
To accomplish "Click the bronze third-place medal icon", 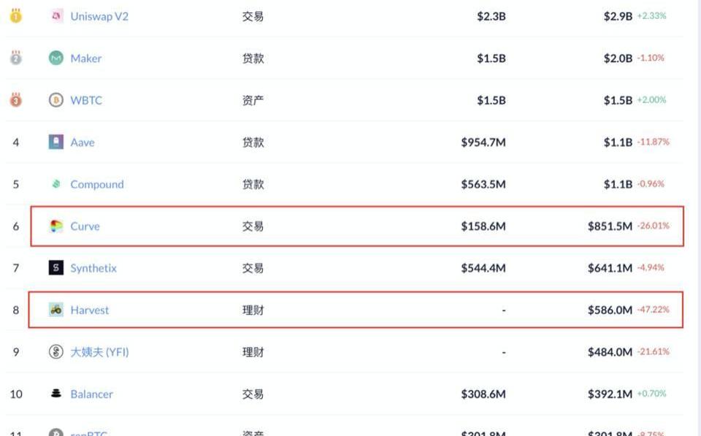I will [x=15, y=100].
